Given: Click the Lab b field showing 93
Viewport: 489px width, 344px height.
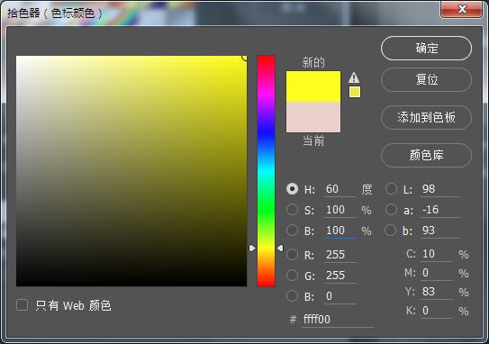Looking at the screenshot, I should point(440,231).
